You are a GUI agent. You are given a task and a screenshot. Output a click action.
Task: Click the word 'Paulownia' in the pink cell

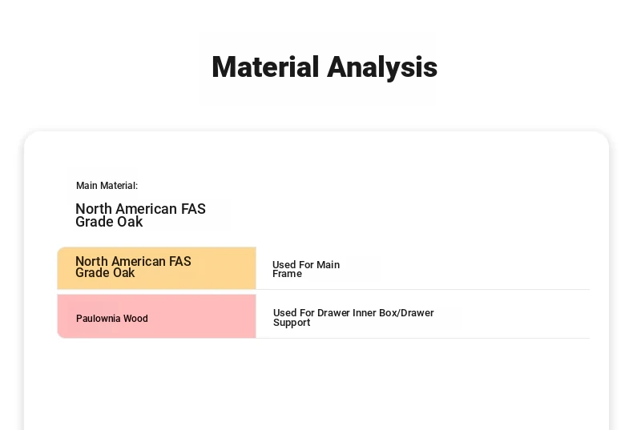pos(99,319)
